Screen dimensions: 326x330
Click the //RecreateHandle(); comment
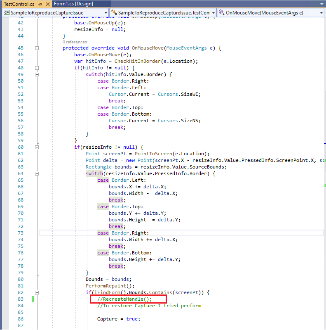pyautogui.click(x=124, y=299)
